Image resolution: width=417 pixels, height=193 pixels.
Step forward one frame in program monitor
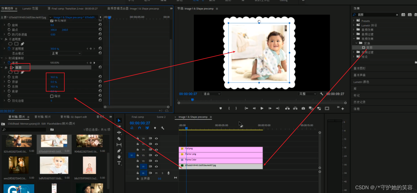[x=270, y=108]
